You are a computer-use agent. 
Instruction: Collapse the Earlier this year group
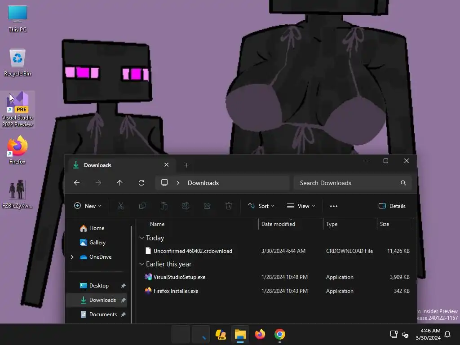tap(142, 264)
